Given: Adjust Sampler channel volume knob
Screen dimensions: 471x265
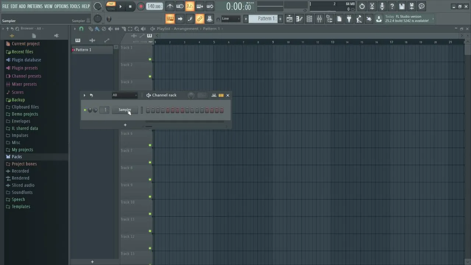Looking at the screenshot, I should tap(95, 110).
